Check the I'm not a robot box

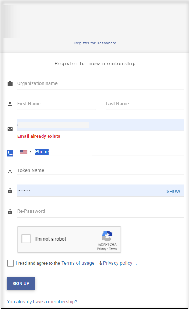tap(26, 239)
